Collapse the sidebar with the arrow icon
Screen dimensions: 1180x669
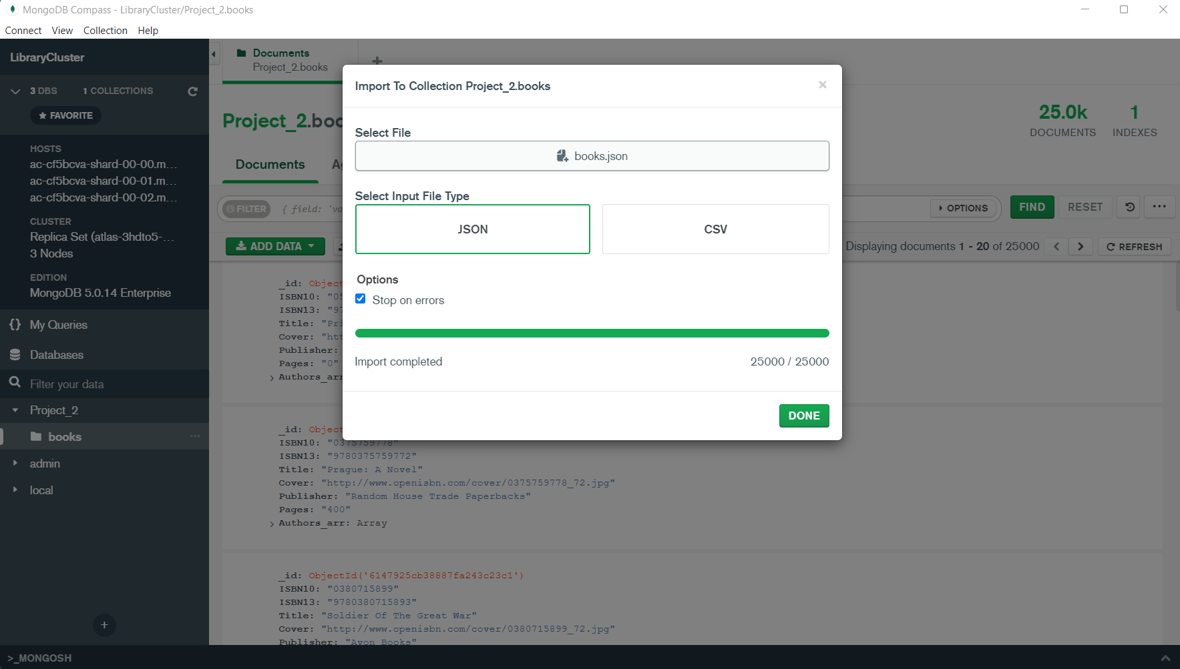pos(214,54)
